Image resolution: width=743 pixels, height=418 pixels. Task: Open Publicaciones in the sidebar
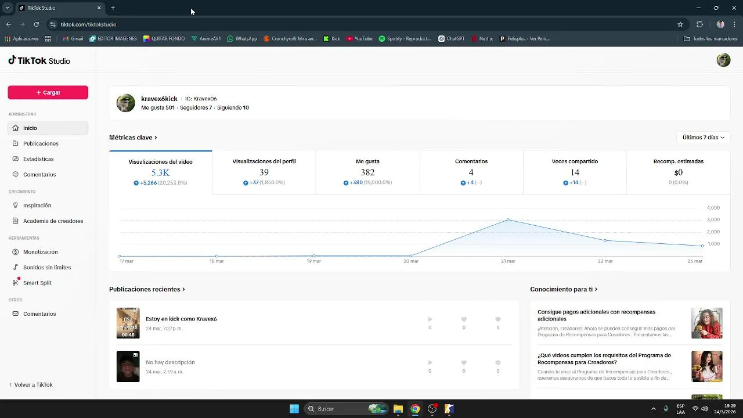(x=48, y=143)
